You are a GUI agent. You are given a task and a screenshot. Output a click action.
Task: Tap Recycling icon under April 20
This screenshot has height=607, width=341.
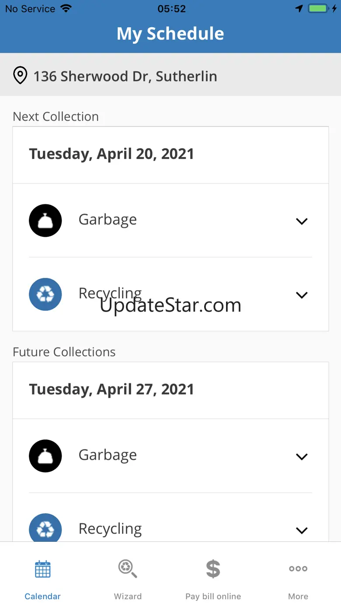[x=45, y=295]
